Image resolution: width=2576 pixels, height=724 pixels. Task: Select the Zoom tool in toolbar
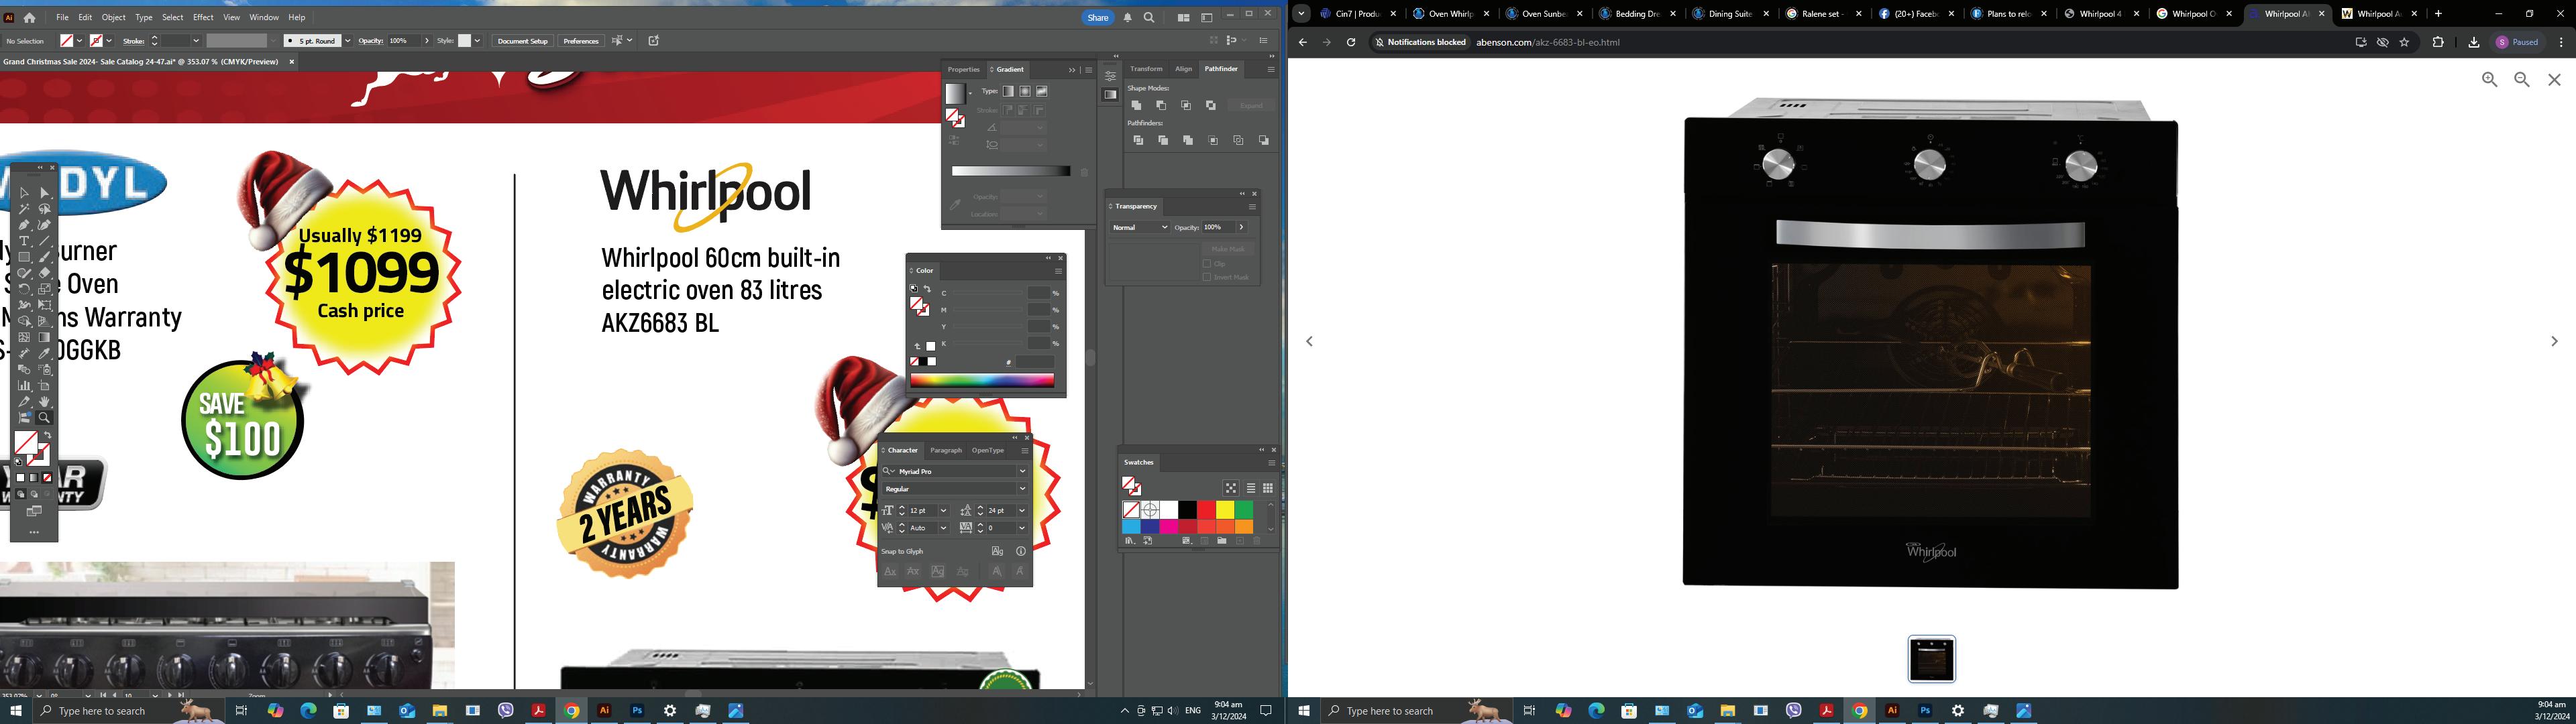44,418
